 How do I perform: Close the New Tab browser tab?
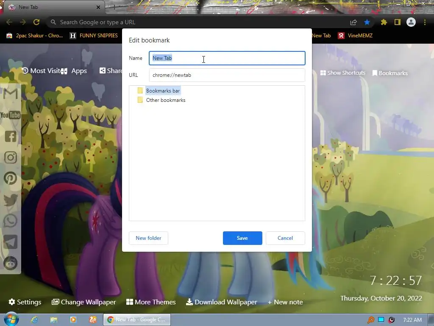(98, 7)
